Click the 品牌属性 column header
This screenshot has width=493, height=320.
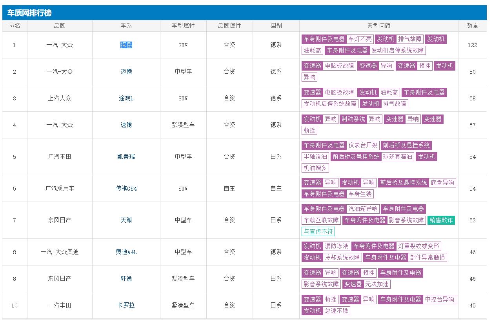[x=229, y=26]
